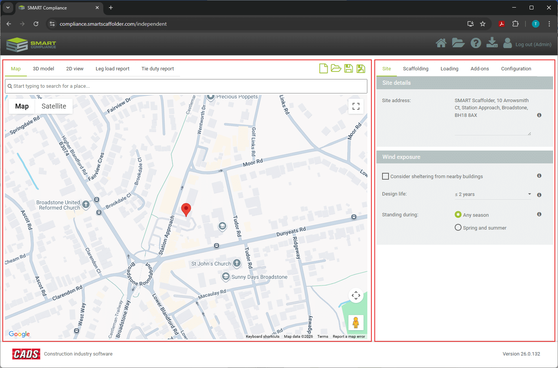Open the Scaffolding tab
Screen dimensions: 558x368
coord(415,69)
